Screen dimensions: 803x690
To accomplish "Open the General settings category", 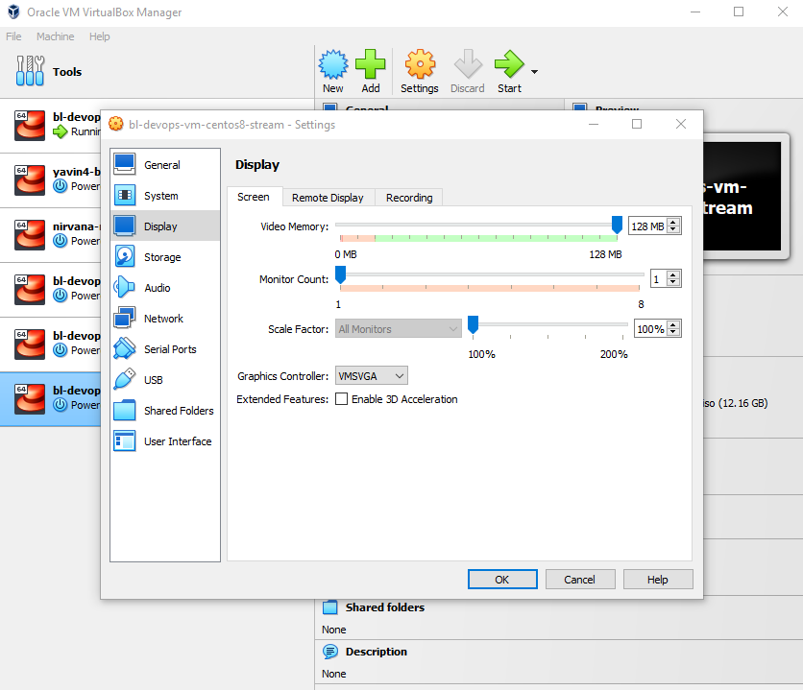I will click(x=165, y=165).
